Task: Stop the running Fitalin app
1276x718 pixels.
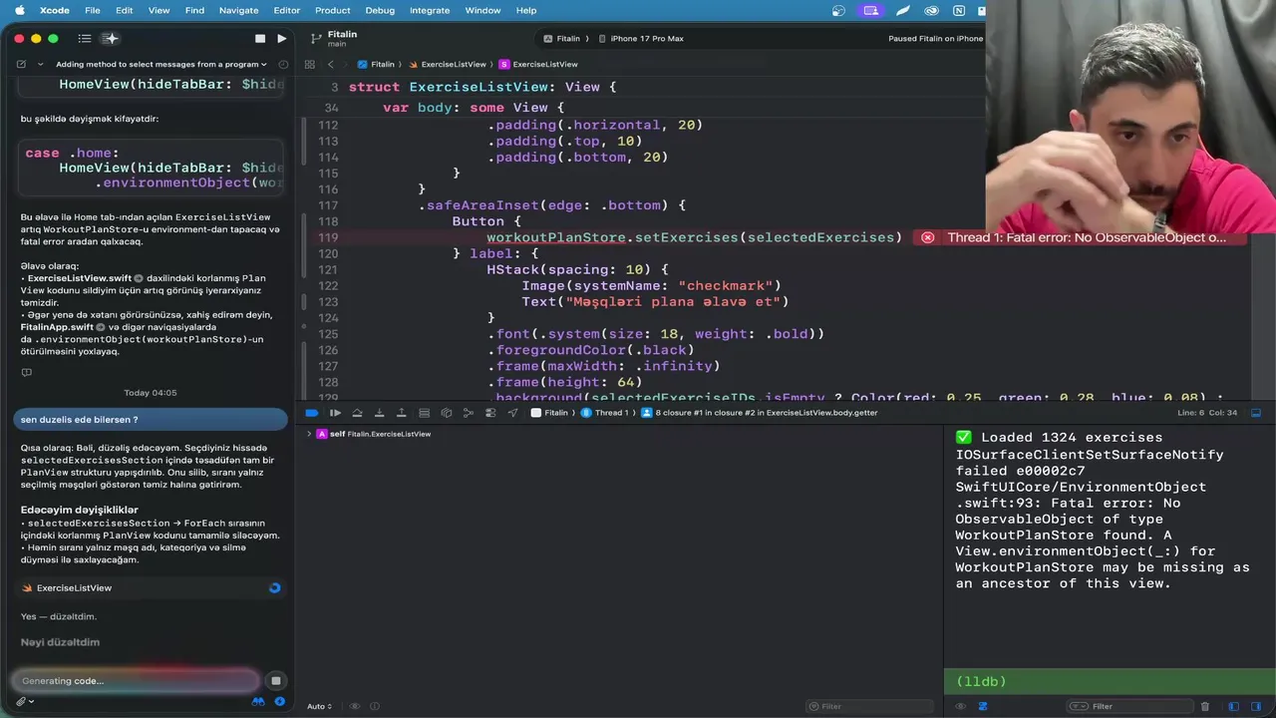Action: [260, 39]
